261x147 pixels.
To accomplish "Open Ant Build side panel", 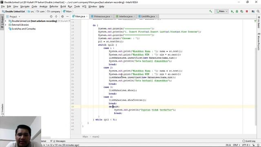I will pos(259,22).
